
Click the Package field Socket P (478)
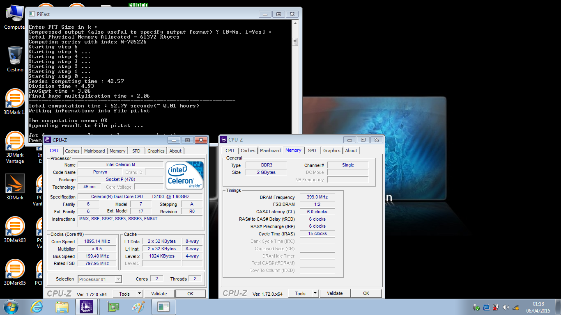click(120, 179)
